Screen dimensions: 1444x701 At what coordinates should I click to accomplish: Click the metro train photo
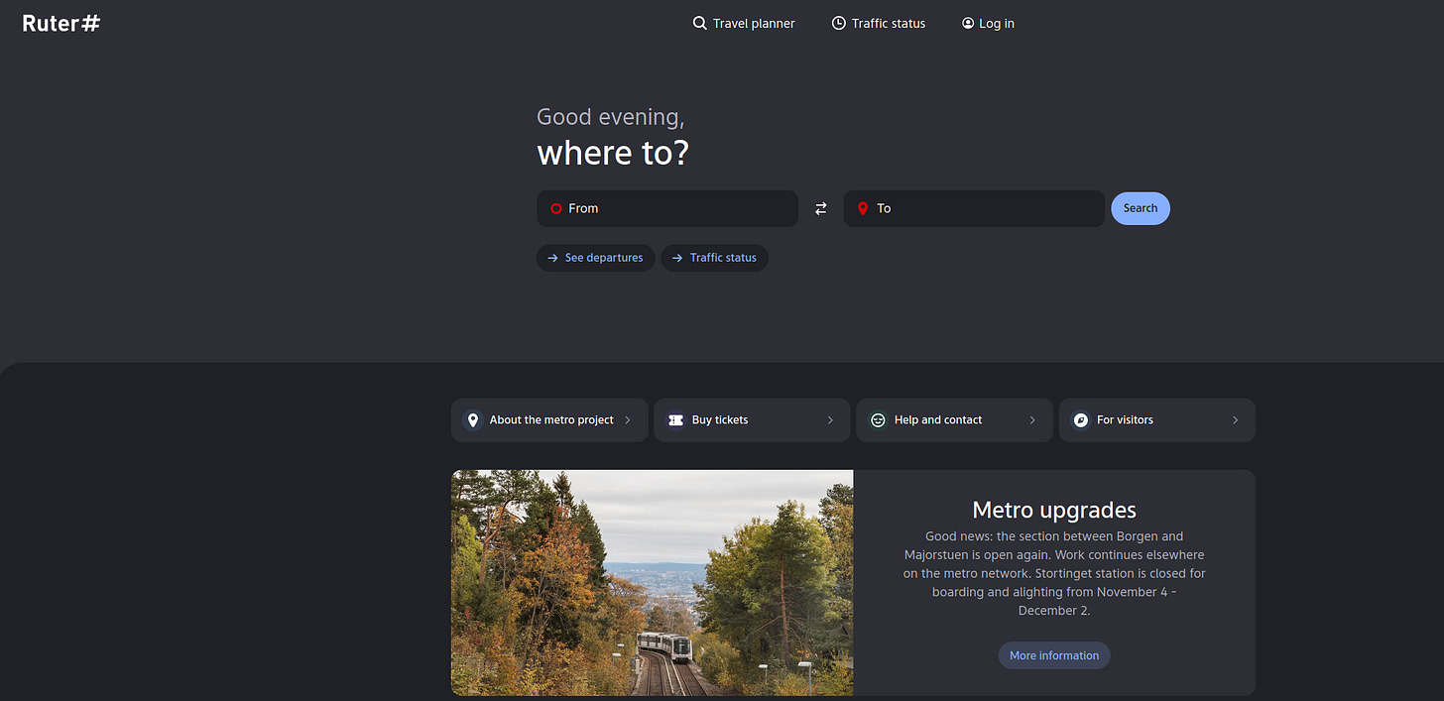point(652,583)
